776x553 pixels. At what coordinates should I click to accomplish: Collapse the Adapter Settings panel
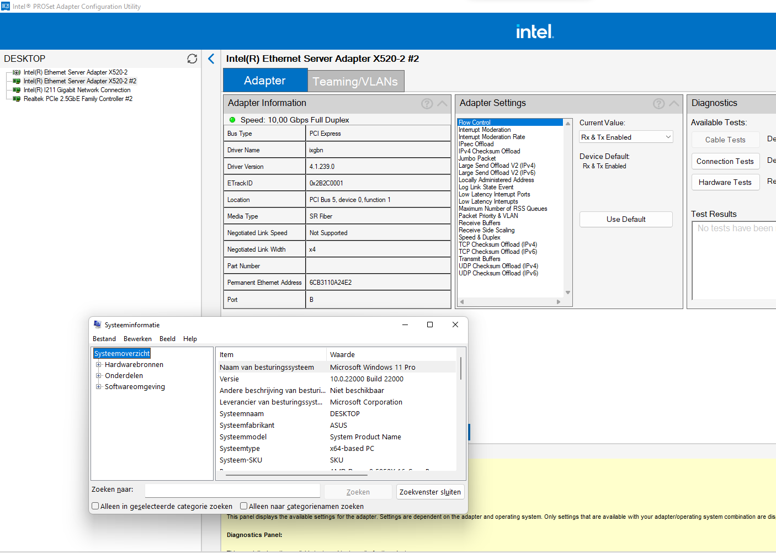click(674, 103)
